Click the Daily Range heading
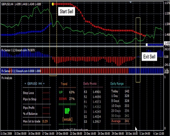The image size is (170, 136). click(x=117, y=84)
